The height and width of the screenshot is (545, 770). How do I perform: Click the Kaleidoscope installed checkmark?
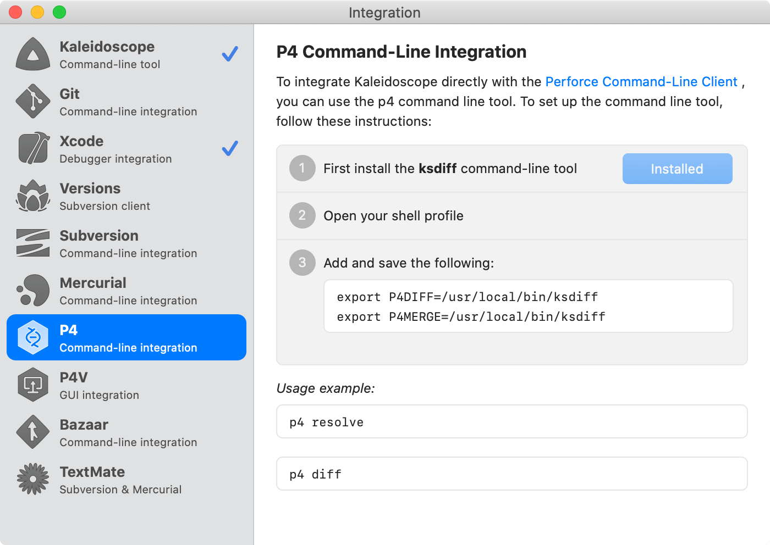click(x=230, y=54)
